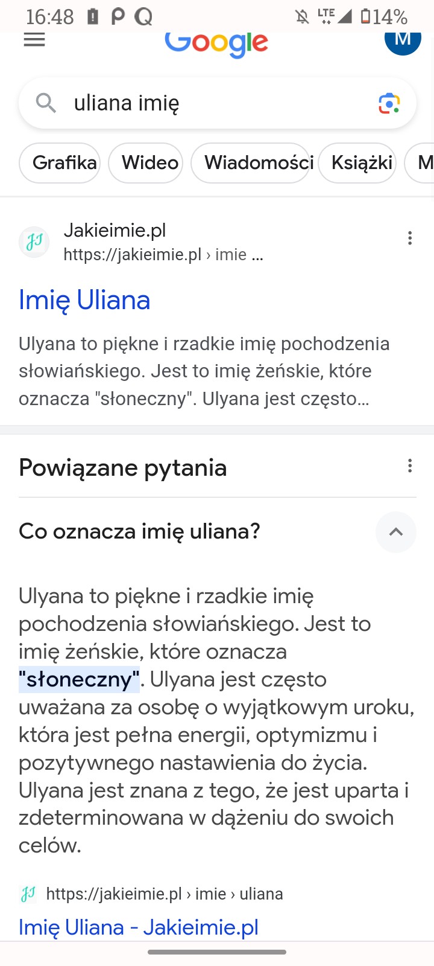Open the hamburger menu icon
This screenshot has height=966, width=434.
click(x=34, y=40)
